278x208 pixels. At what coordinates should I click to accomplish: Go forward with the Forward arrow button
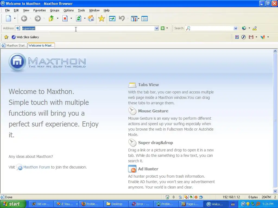pyautogui.click(x=37, y=18)
